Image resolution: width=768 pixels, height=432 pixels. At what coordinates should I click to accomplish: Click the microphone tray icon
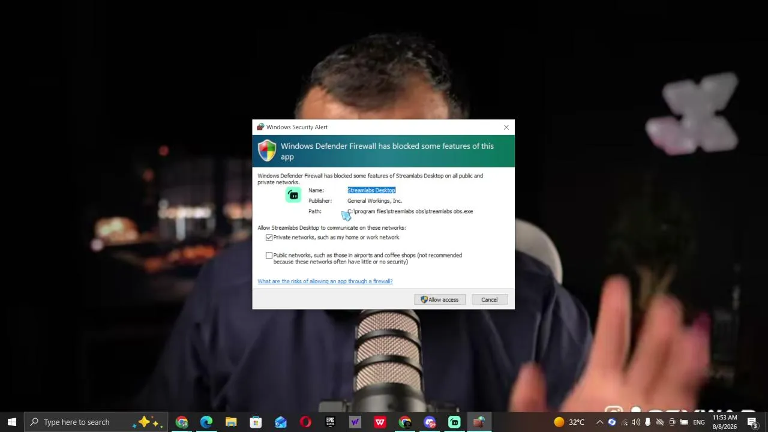click(x=648, y=422)
